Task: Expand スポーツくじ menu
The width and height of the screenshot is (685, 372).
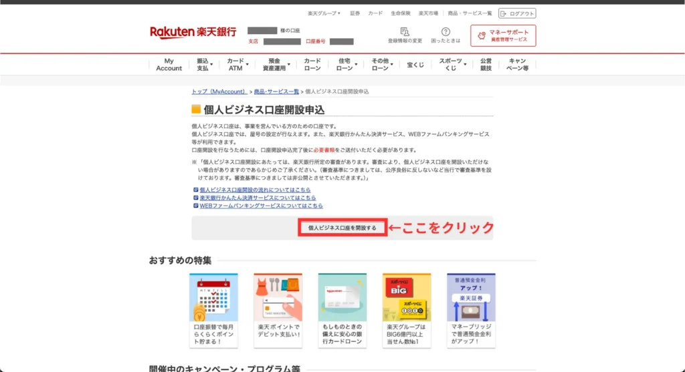Action: coord(452,65)
